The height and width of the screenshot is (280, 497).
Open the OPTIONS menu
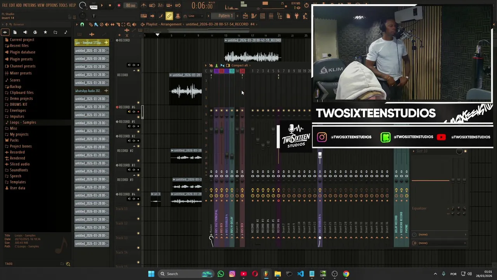tap(52, 5)
